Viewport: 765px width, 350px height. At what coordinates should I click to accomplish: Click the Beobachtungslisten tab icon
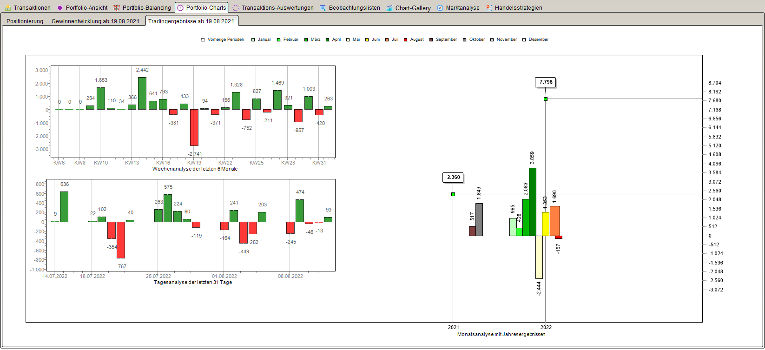click(x=323, y=7)
